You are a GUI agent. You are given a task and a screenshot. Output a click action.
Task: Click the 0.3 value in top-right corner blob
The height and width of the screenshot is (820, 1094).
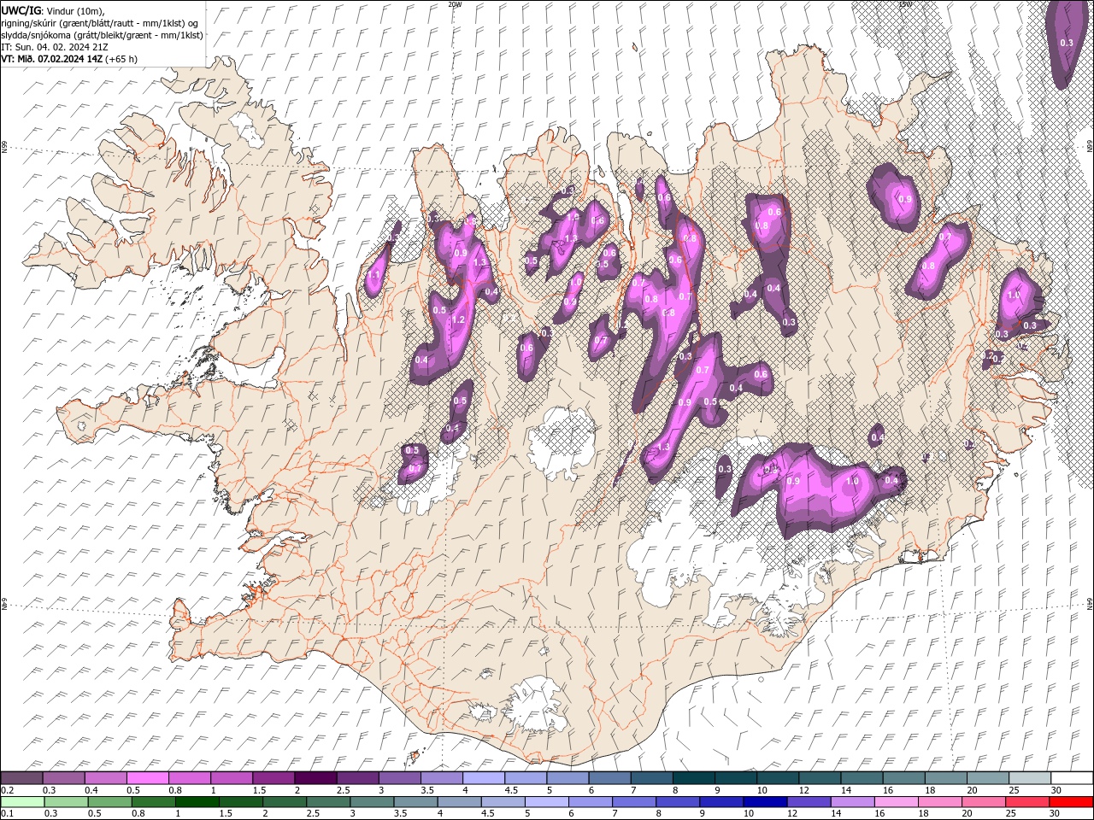(x=1067, y=43)
